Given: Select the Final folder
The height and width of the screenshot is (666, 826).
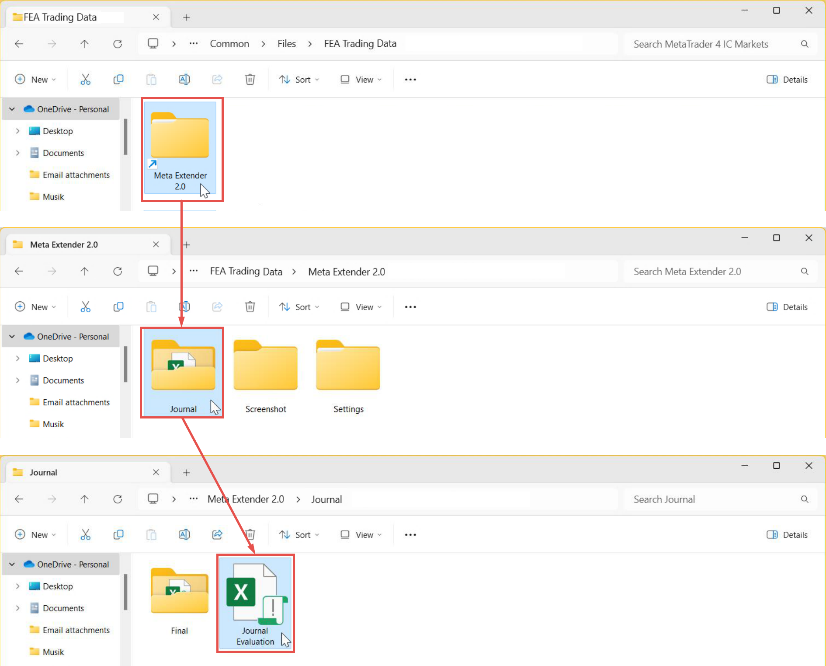Looking at the screenshot, I should point(180,601).
